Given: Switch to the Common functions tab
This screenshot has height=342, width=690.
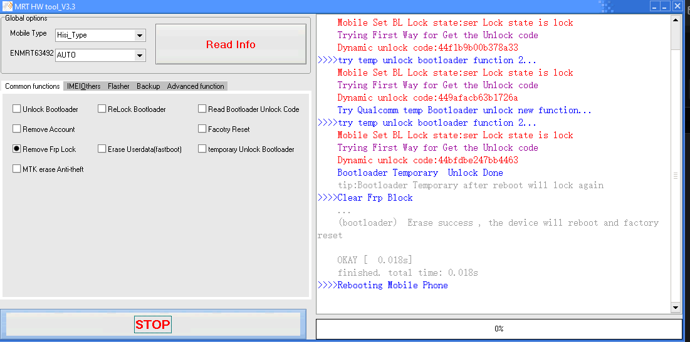Looking at the screenshot, I should 33,86.
